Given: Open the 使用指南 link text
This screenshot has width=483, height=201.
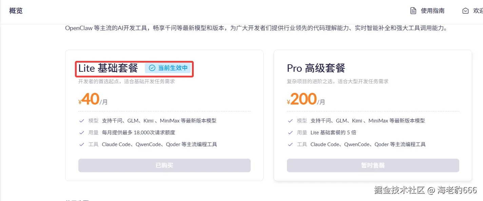Looking at the screenshot, I should click(x=432, y=11).
